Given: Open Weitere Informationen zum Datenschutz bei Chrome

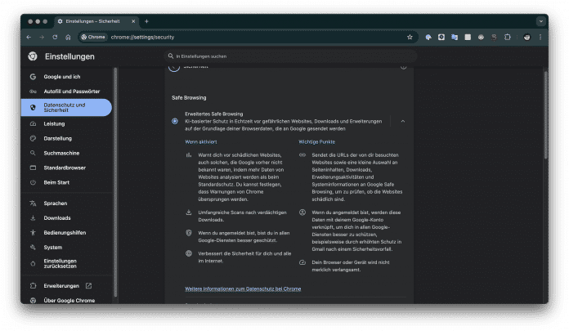Looking at the screenshot, I should (x=243, y=289).
